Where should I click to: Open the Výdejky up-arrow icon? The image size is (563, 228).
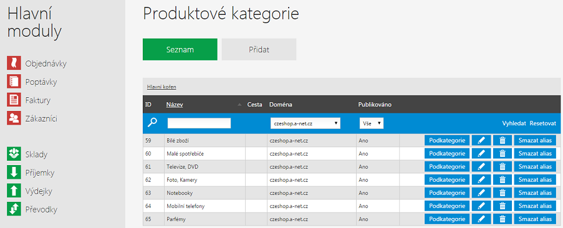click(14, 191)
